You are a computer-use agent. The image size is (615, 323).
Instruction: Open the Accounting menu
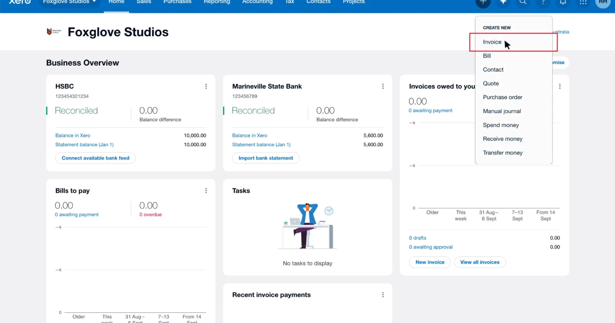[x=257, y=2]
